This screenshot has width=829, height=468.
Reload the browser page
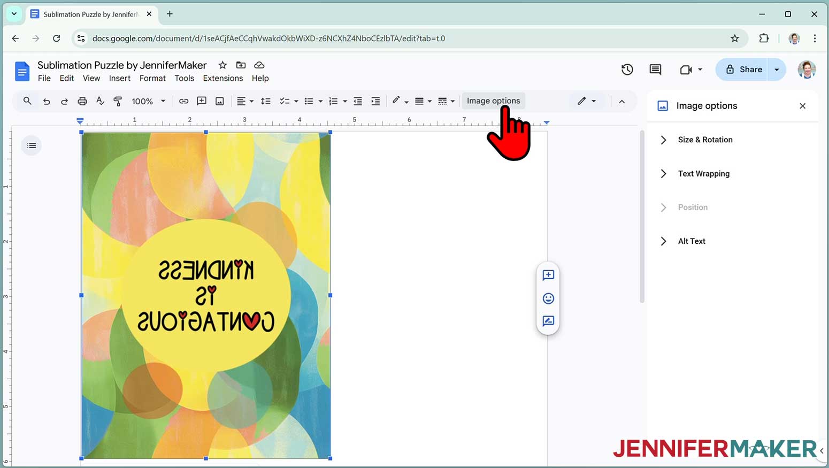tap(56, 39)
